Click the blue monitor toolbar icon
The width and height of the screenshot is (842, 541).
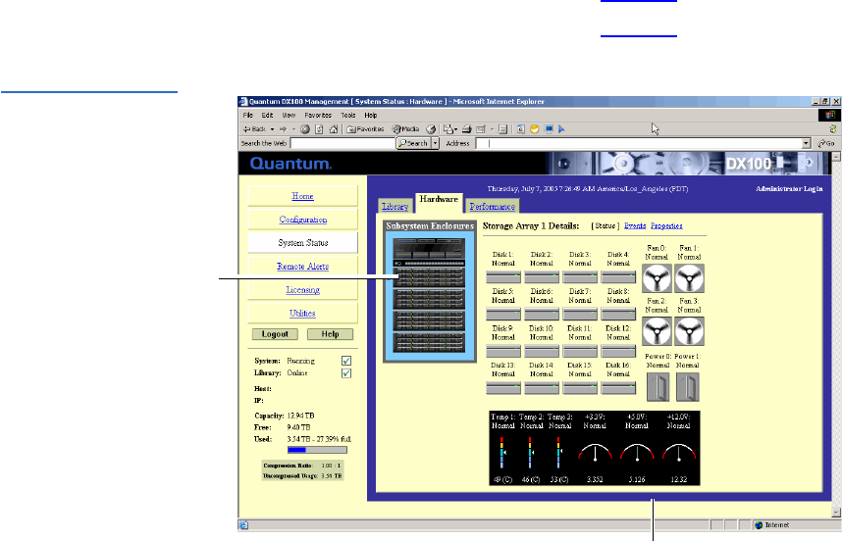[x=549, y=129]
